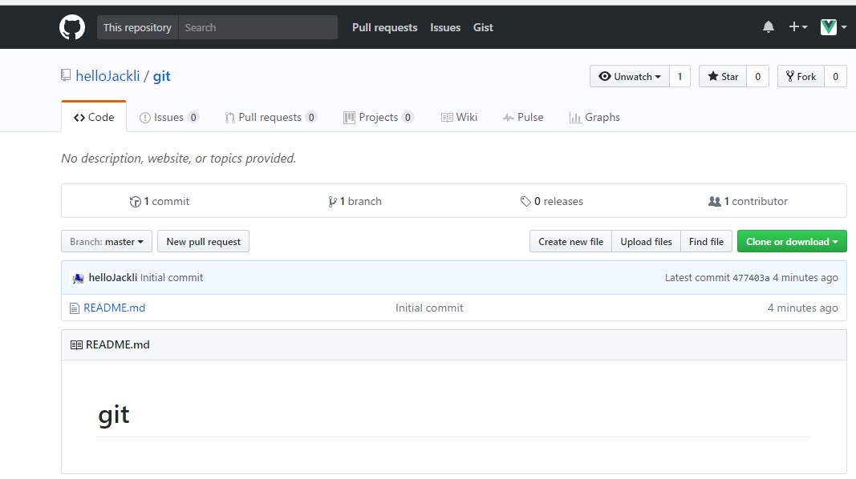Click the forks count 0

tap(835, 76)
